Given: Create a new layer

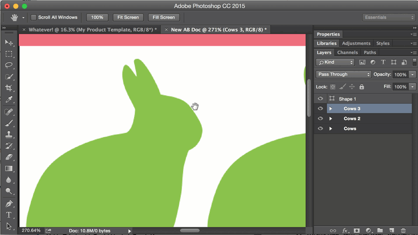Looking at the screenshot, I should [x=391, y=231].
